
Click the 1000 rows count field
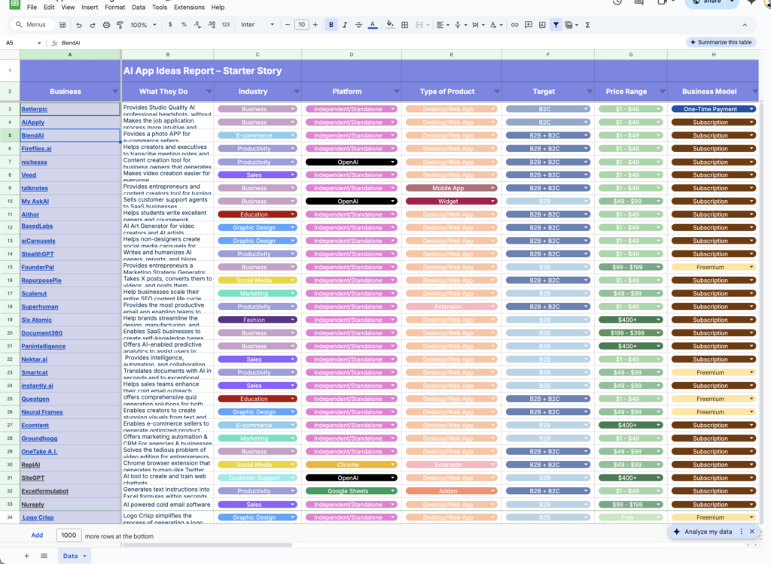[x=69, y=535]
